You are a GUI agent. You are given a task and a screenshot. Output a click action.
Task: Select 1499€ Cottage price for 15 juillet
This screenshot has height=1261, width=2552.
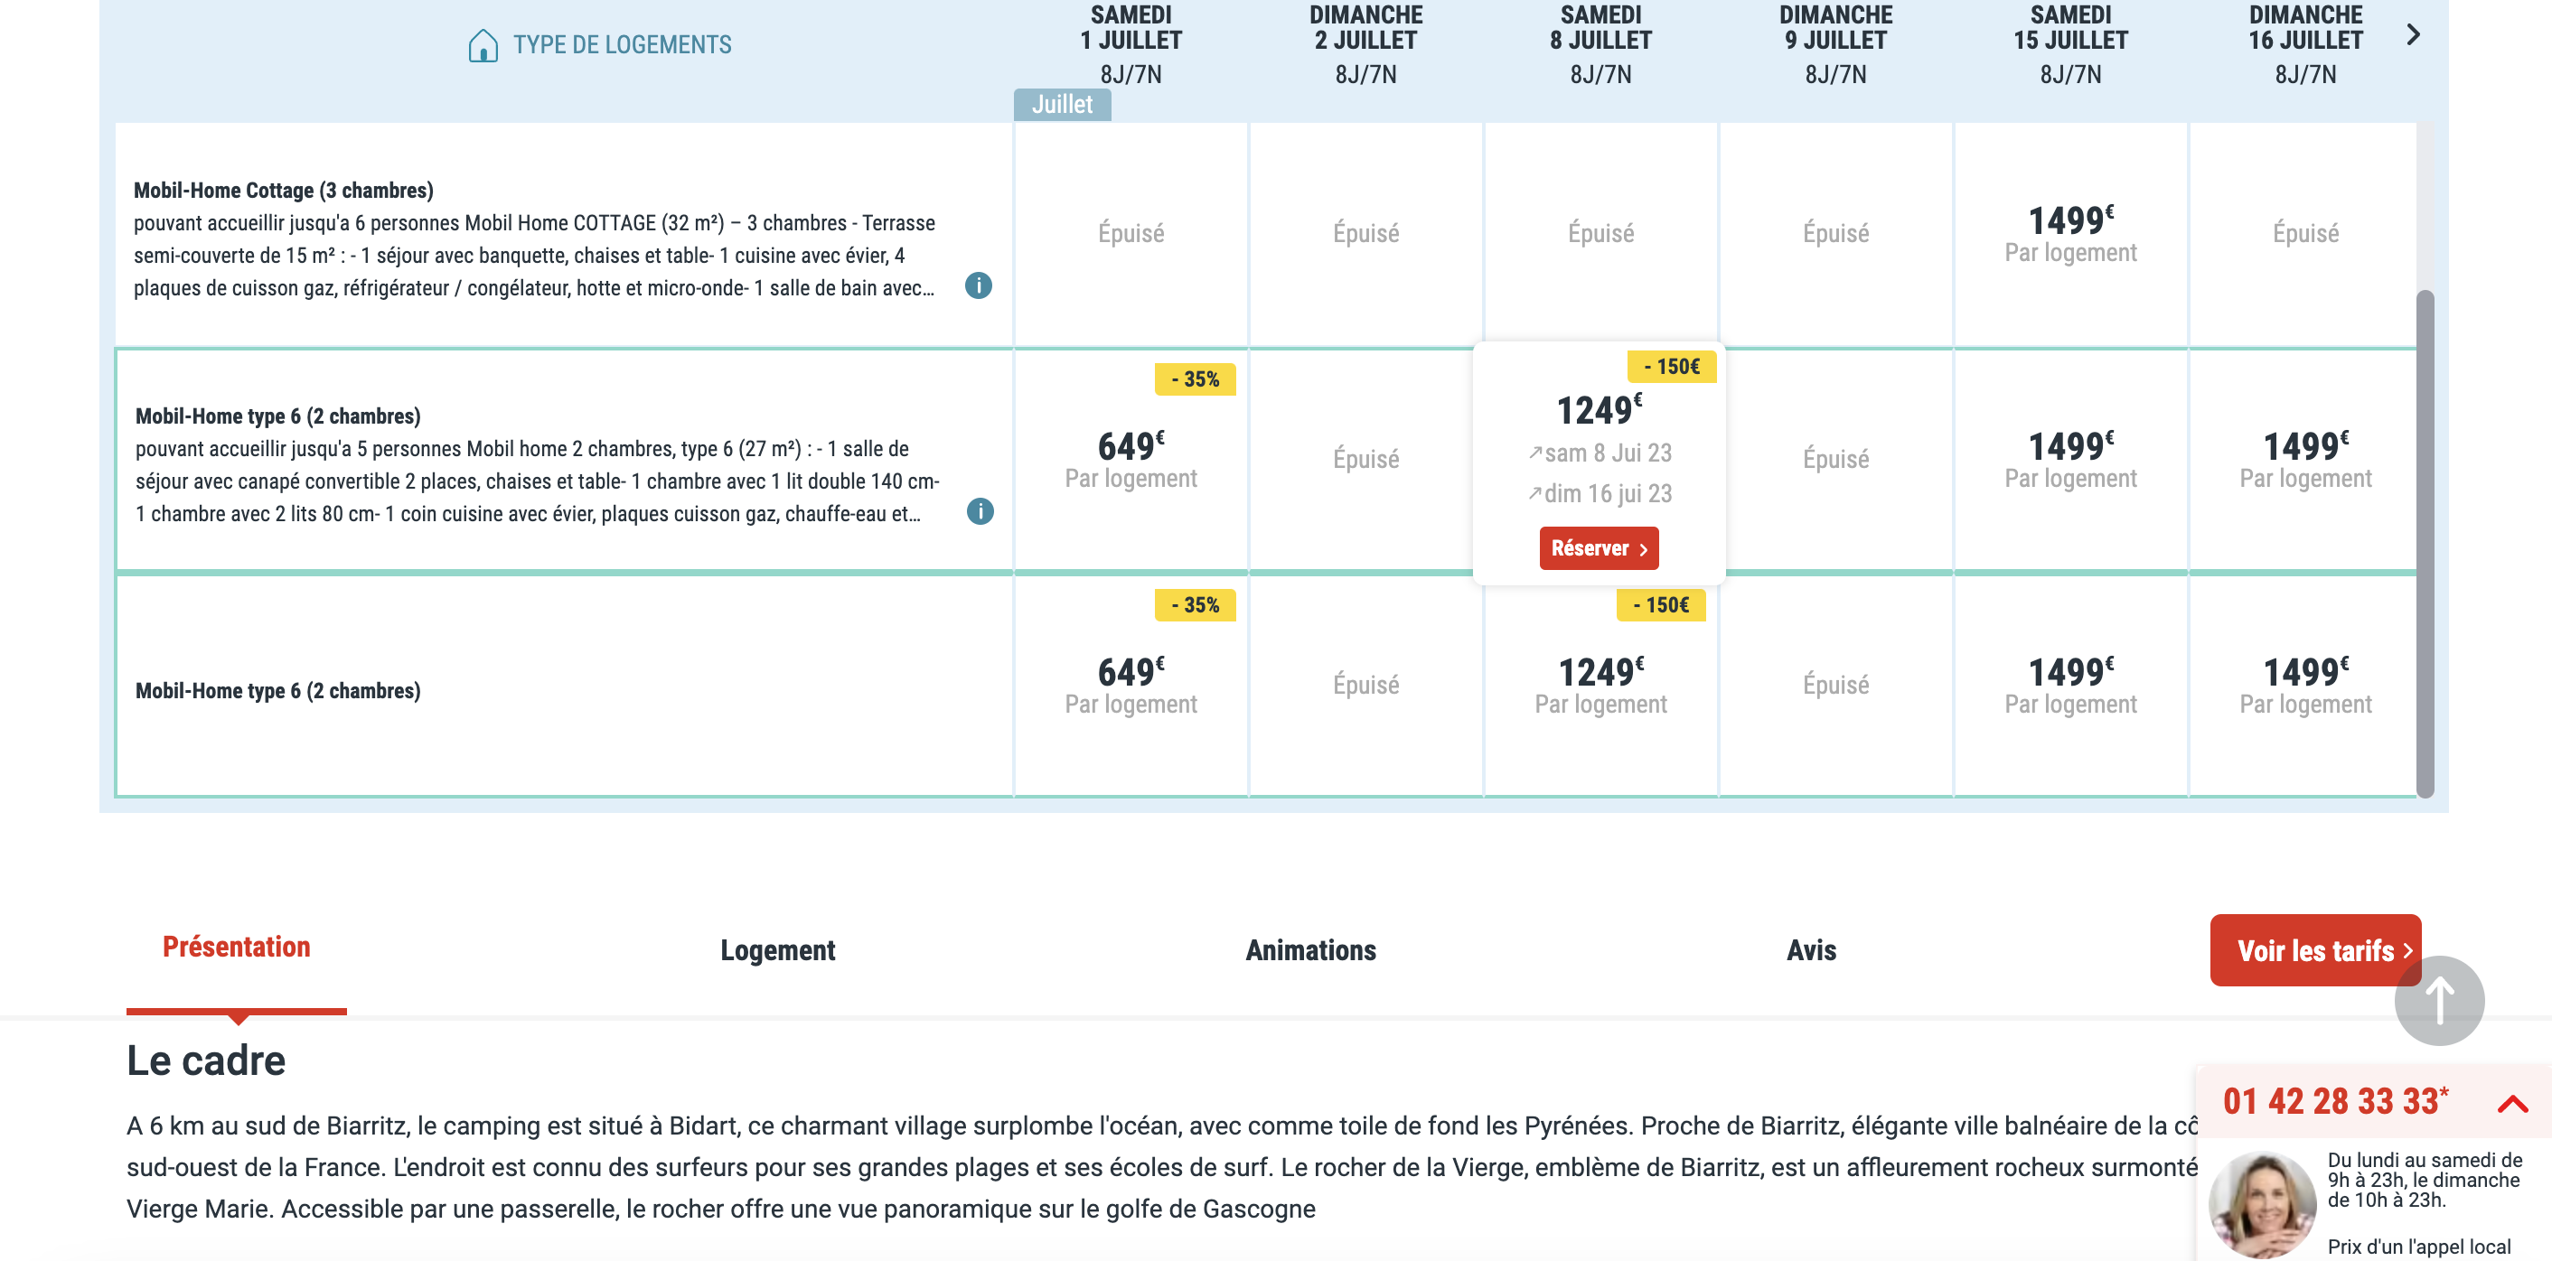tap(2069, 234)
